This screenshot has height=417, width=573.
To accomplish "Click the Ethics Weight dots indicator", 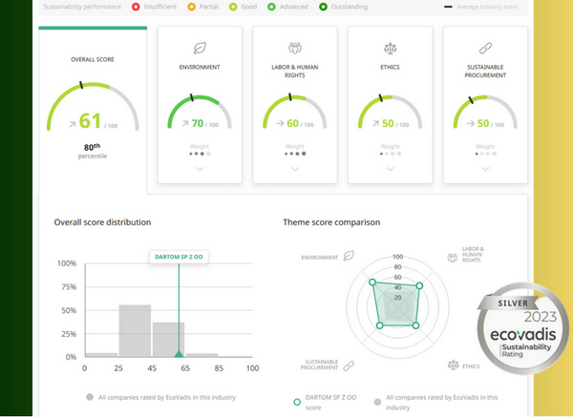I will coord(390,154).
